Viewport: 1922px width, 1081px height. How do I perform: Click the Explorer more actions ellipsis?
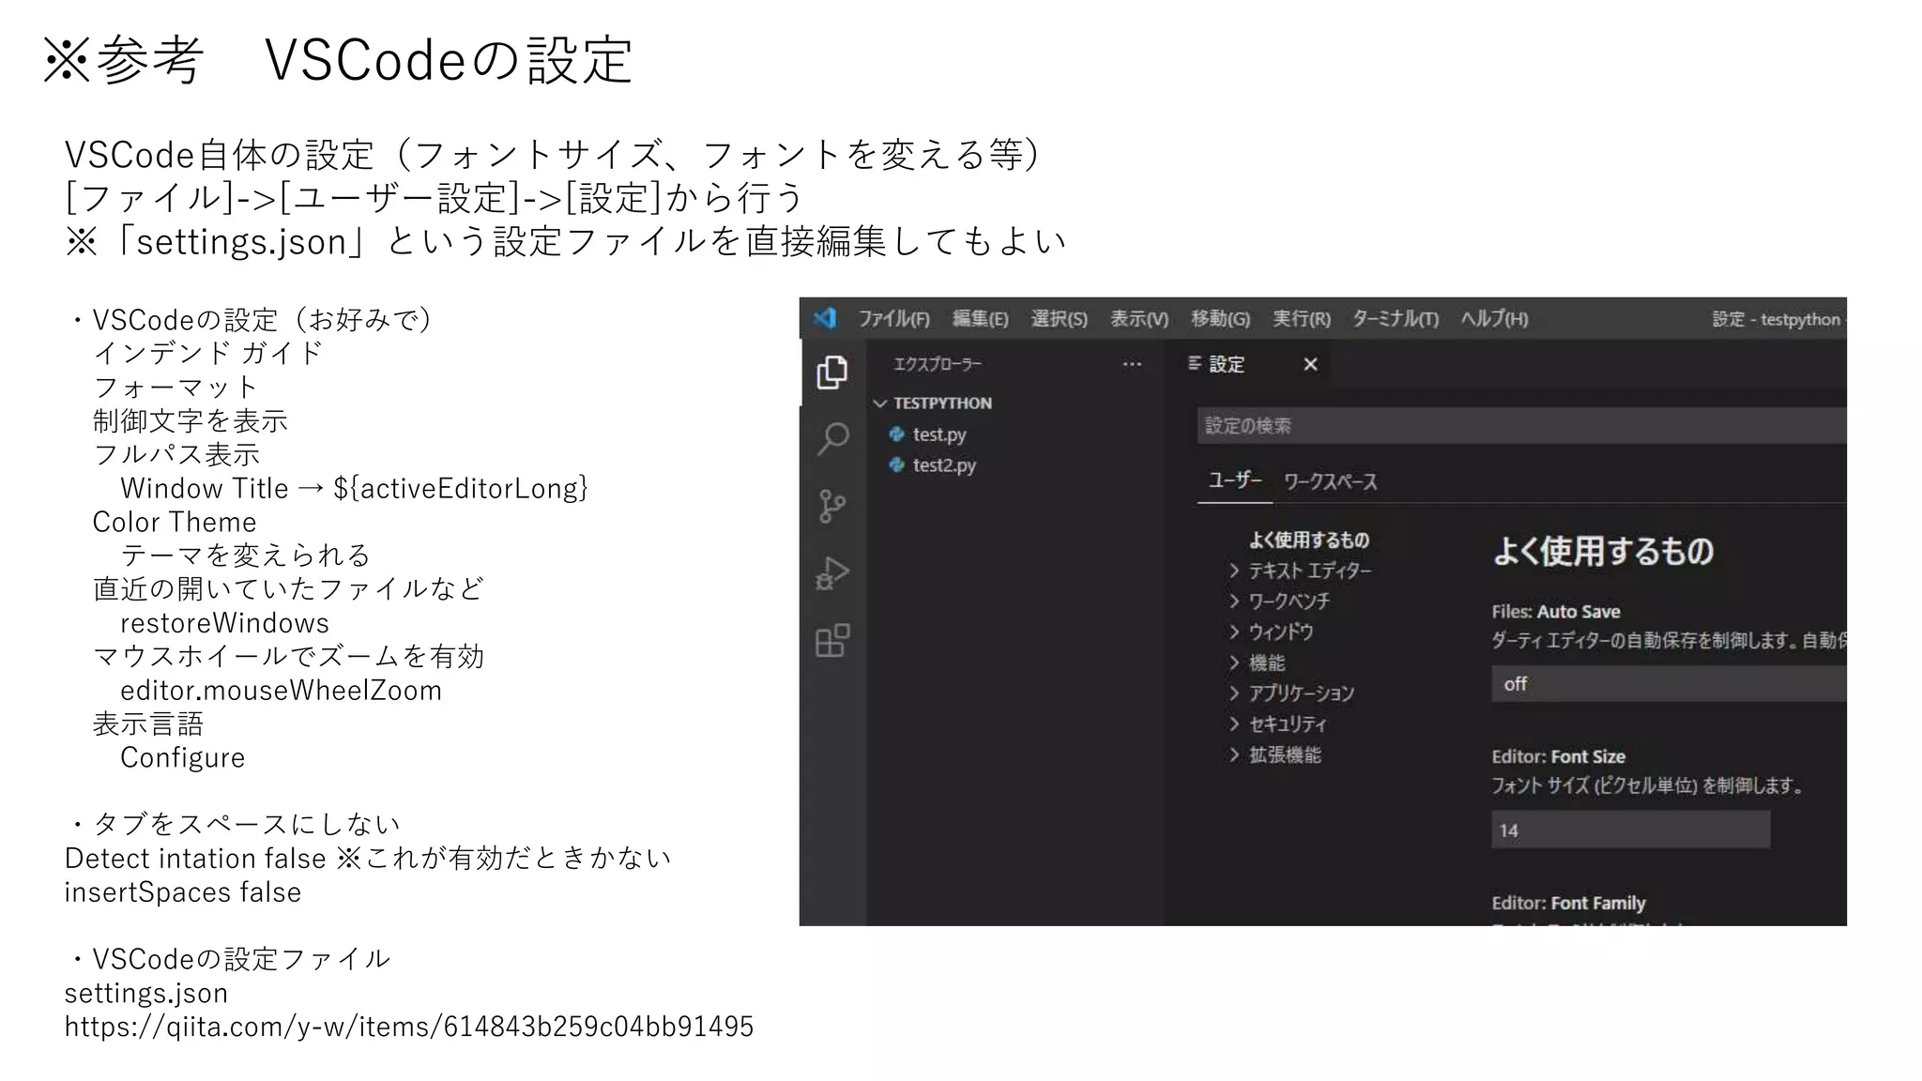[1132, 364]
